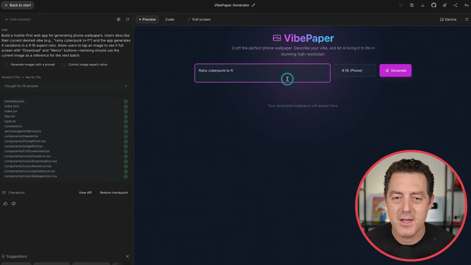Click the Checkpoint flag icon
The width and height of the screenshot is (471, 265).
[x=4, y=193]
